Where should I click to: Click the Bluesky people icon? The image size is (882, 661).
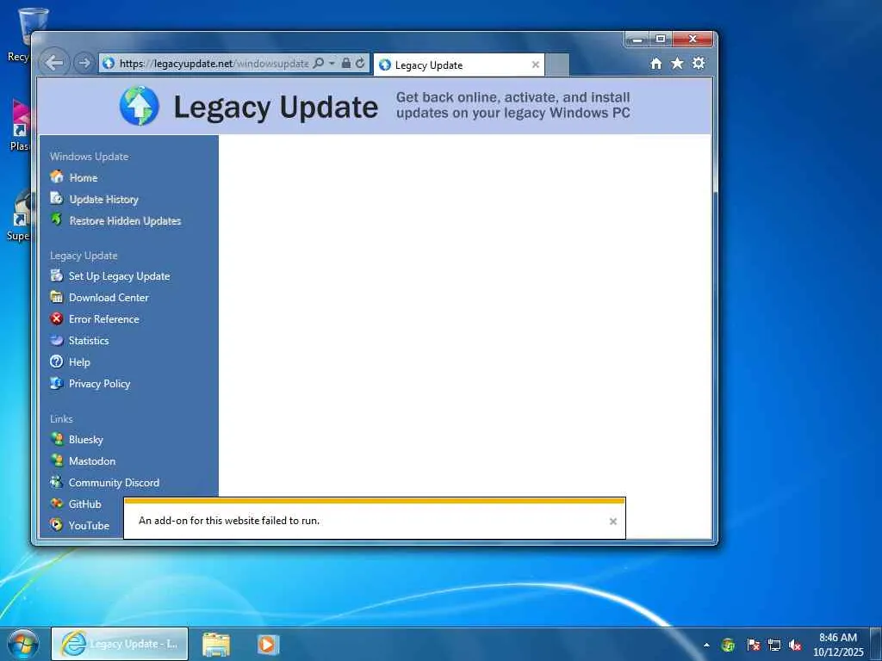point(56,439)
